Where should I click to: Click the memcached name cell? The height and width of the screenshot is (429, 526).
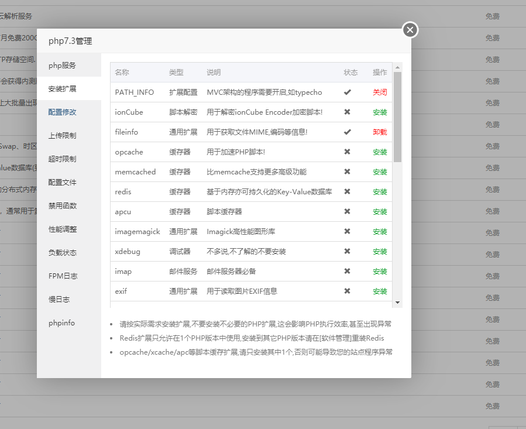tap(135, 172)
